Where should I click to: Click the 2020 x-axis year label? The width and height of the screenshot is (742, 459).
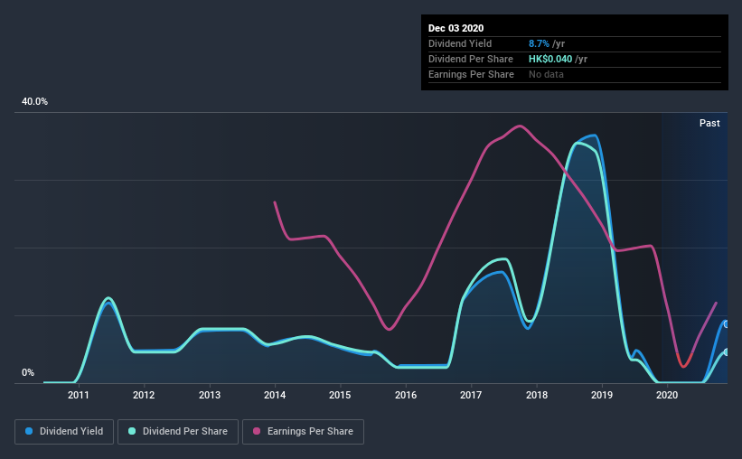coord(667,395)
